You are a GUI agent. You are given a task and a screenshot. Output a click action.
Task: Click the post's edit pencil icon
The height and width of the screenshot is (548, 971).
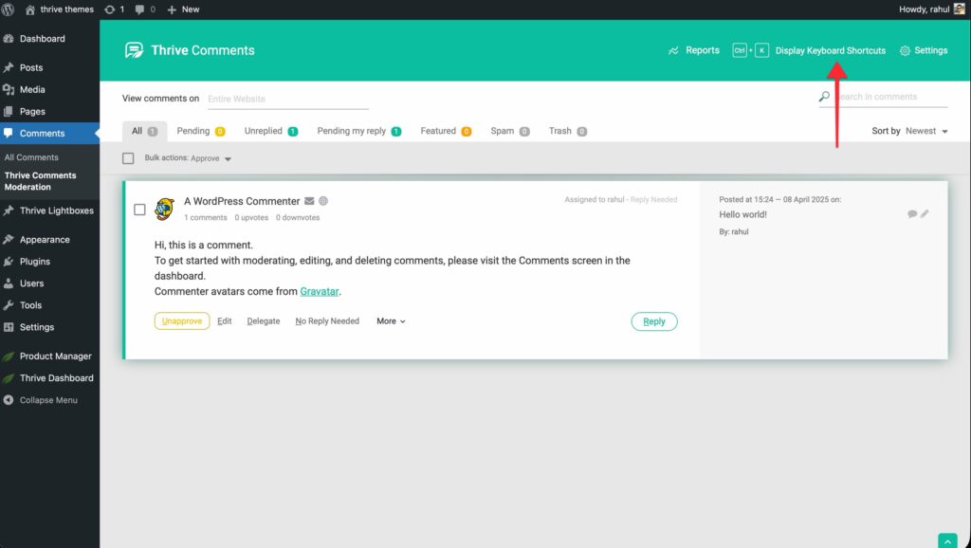pos(925,214)
